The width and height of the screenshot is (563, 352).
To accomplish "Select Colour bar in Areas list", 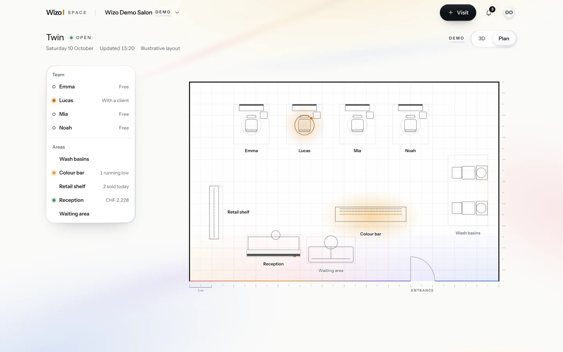I will coord(91,173).
